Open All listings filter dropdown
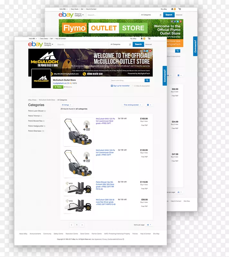The image size is (229, 257). [67, 105]
